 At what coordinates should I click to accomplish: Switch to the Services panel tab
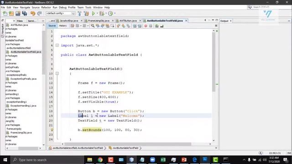tap(32, 21)
